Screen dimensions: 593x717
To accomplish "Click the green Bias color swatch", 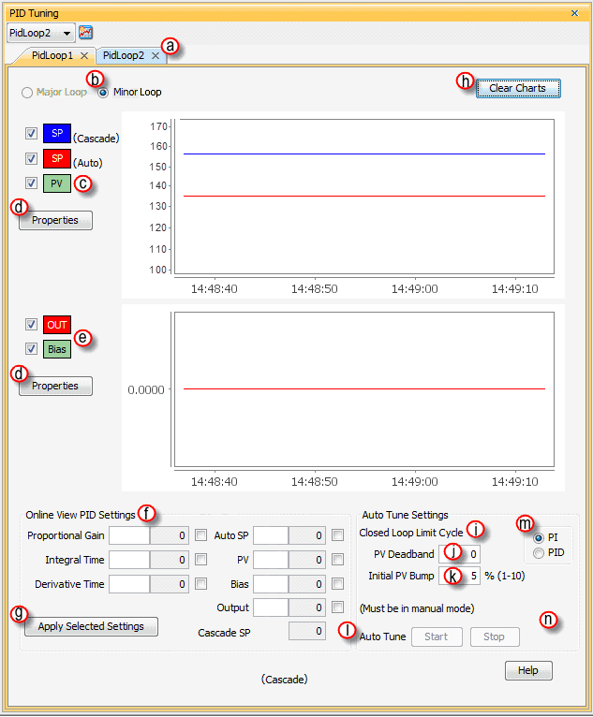I will [56, 349].
